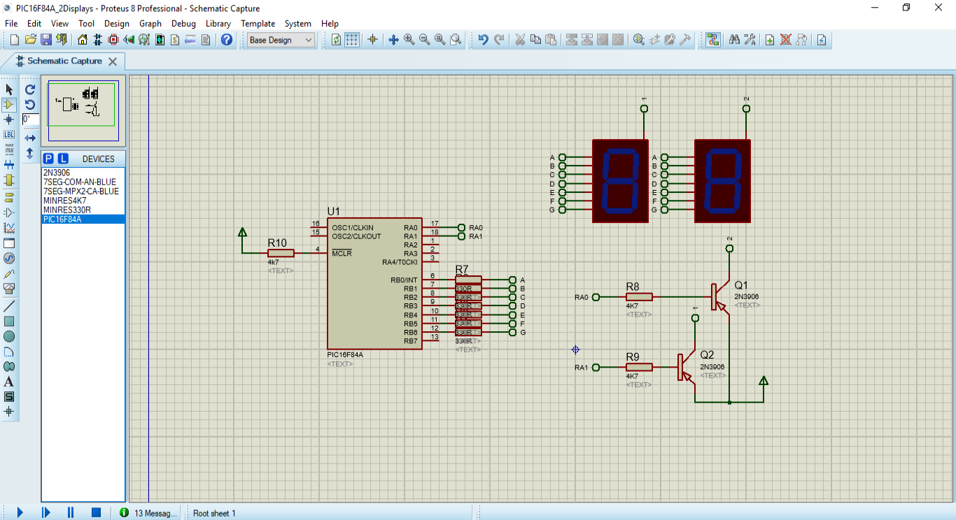Select the Terminals Mode tool
The width and height of the screenshot is (956, 520).
9,197
